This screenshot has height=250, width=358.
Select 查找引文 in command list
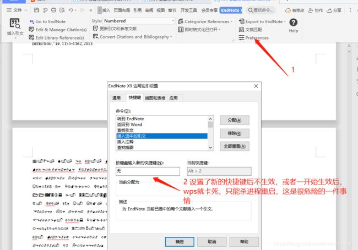(x=162, y=130)
